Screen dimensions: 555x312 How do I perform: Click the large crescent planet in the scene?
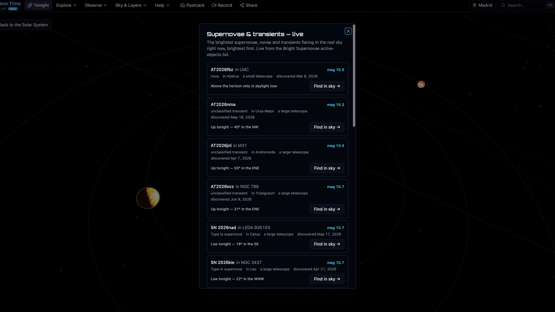click(148, 198)
